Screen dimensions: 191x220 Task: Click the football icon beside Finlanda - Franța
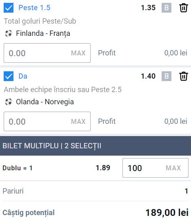[9, 33]
